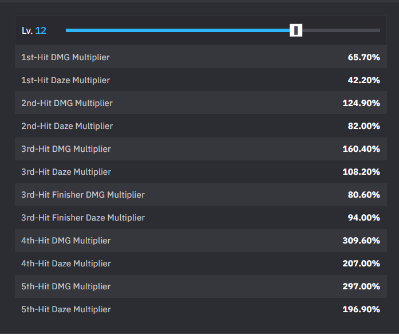Click the 124.90% value

361,103
